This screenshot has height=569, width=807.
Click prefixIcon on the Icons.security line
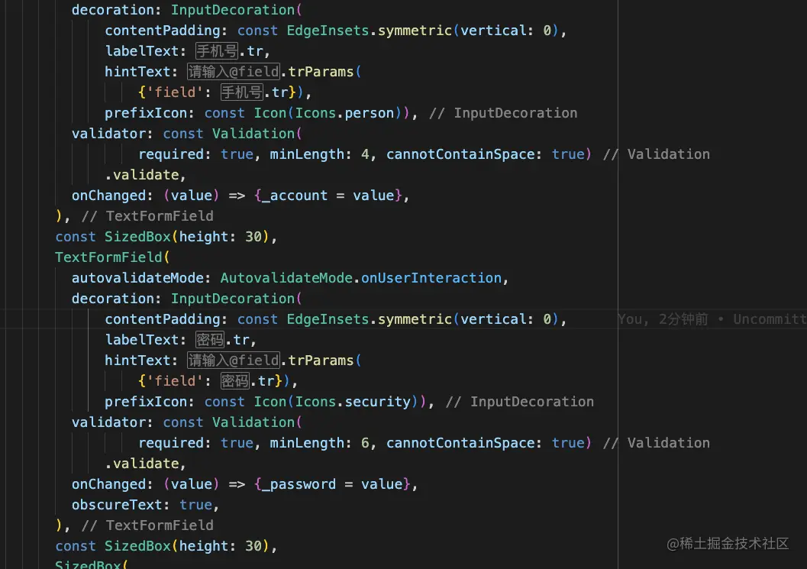pos(146,402)
